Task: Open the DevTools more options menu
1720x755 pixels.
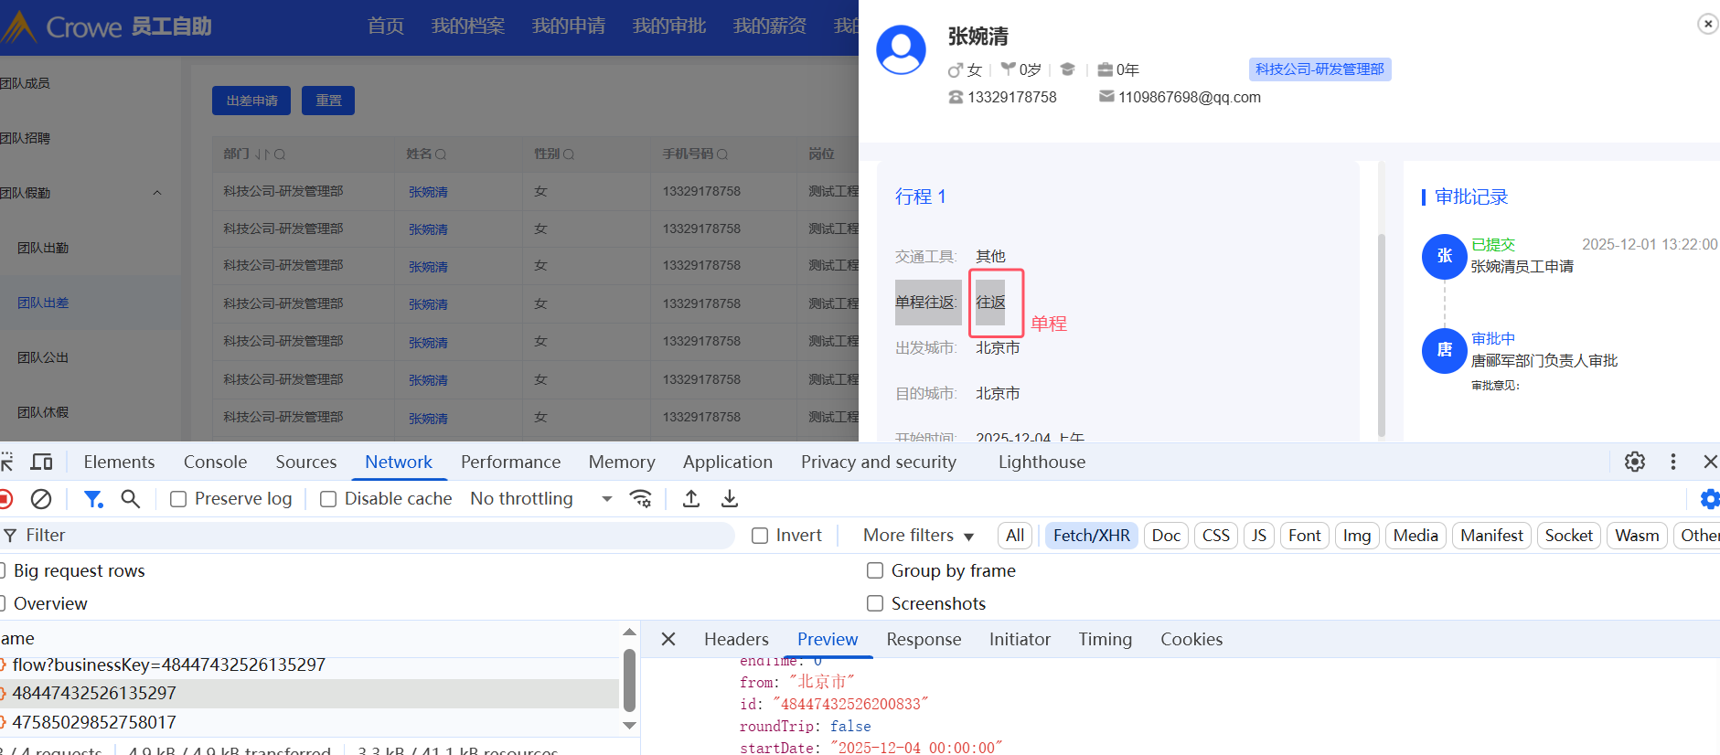Action: pos(1673,462)
